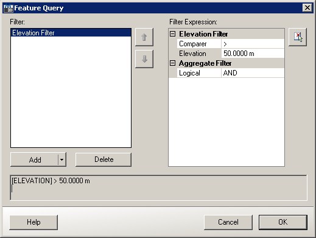The height and width of the screenshot is (238, 316).
Task: Click the Add filter button
Action: click(x=35, y=159)
